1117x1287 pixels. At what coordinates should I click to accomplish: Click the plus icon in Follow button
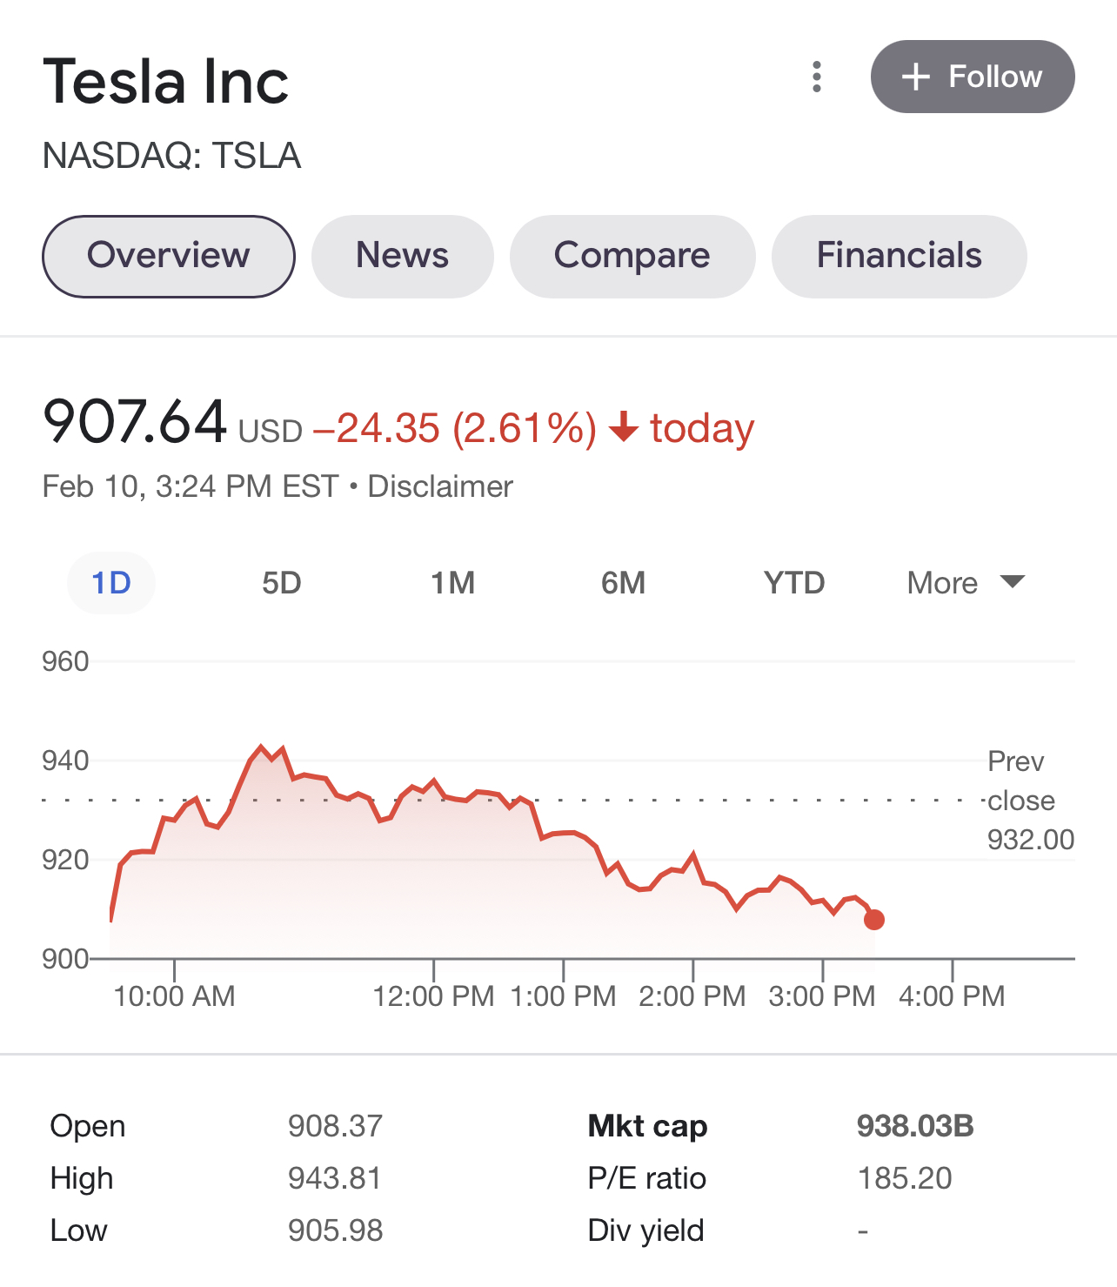pos(916,77)
